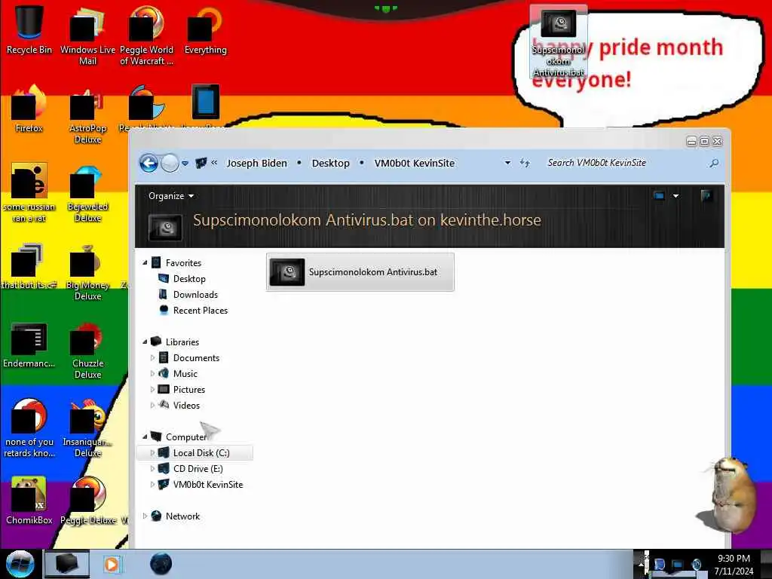
Task: Expand the Network tree node
Action: (x=145, y=516)
